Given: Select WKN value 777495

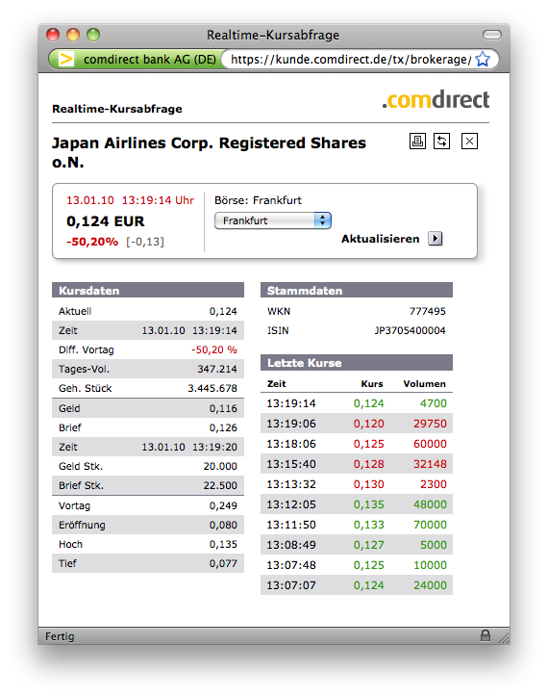Looking at the screenshot, I should point(427,311).
